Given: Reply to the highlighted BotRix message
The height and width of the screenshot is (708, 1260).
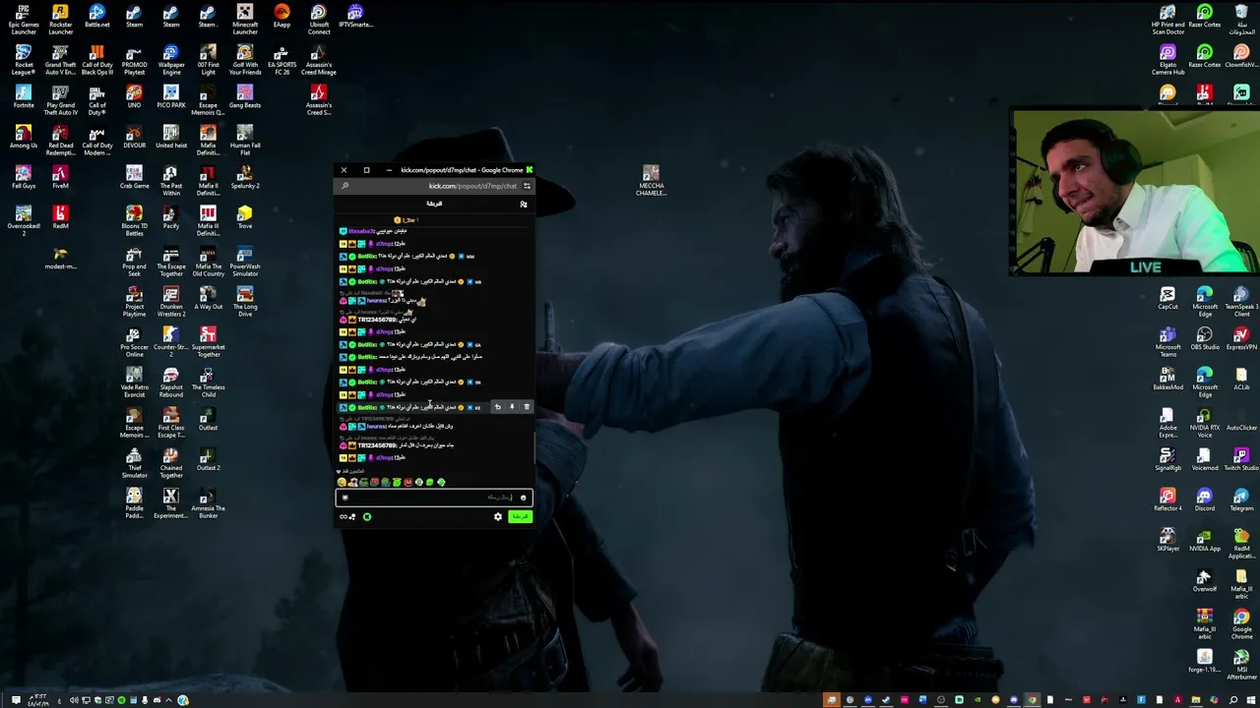Looking at the screenshot, I should [497, 407].
